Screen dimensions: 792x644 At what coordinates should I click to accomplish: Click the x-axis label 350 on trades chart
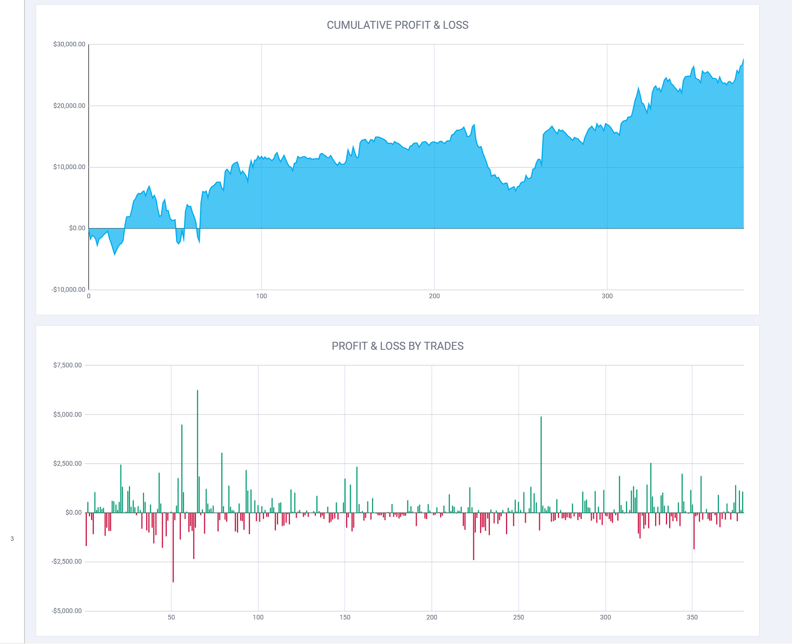(692, 617)
